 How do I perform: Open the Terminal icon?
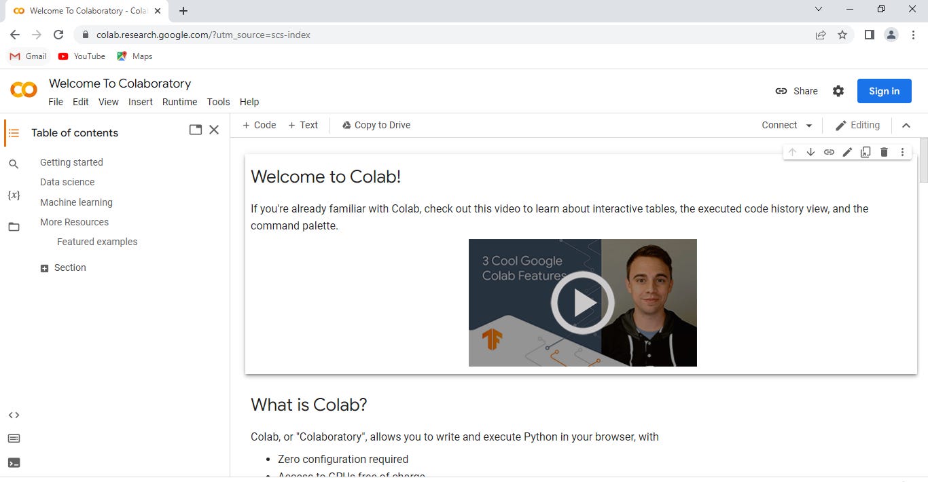point(14,463)
